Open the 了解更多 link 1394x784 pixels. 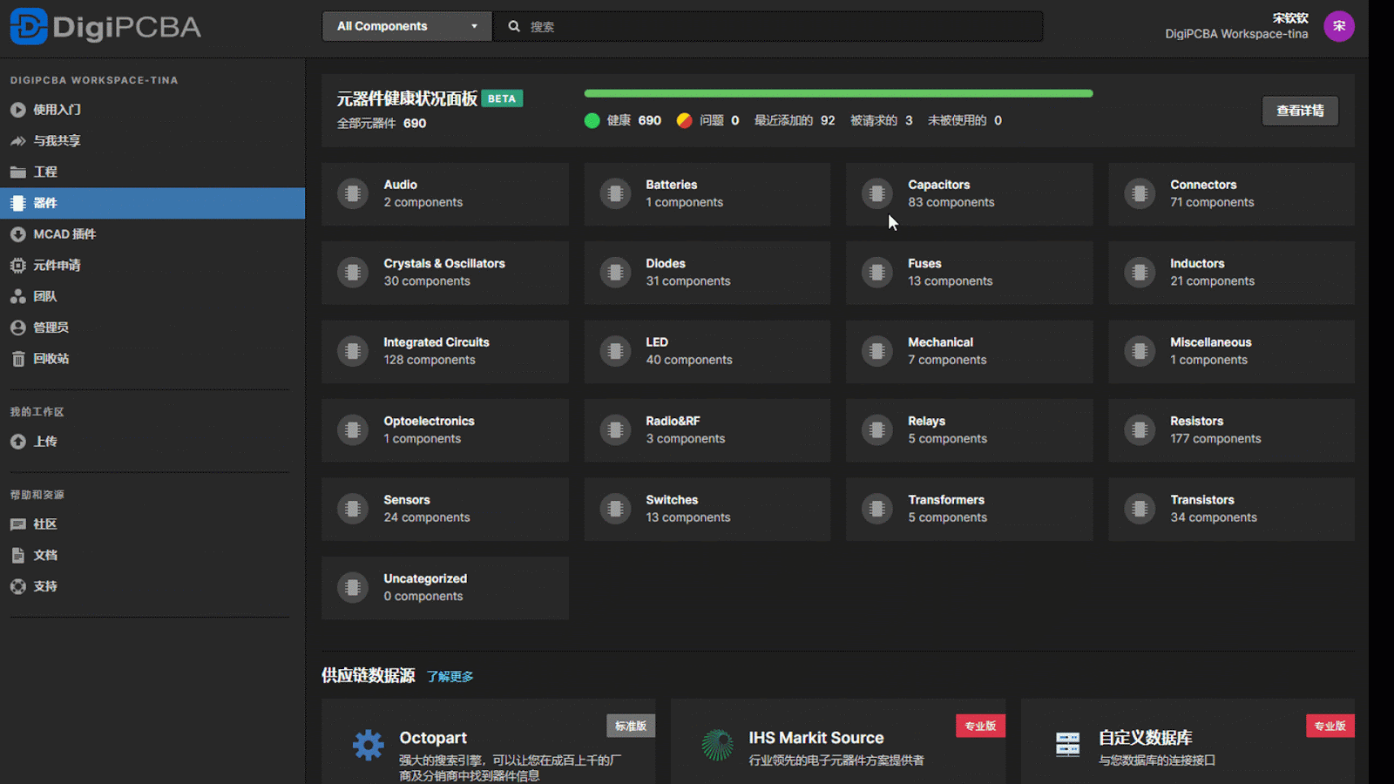pos(450,677)
